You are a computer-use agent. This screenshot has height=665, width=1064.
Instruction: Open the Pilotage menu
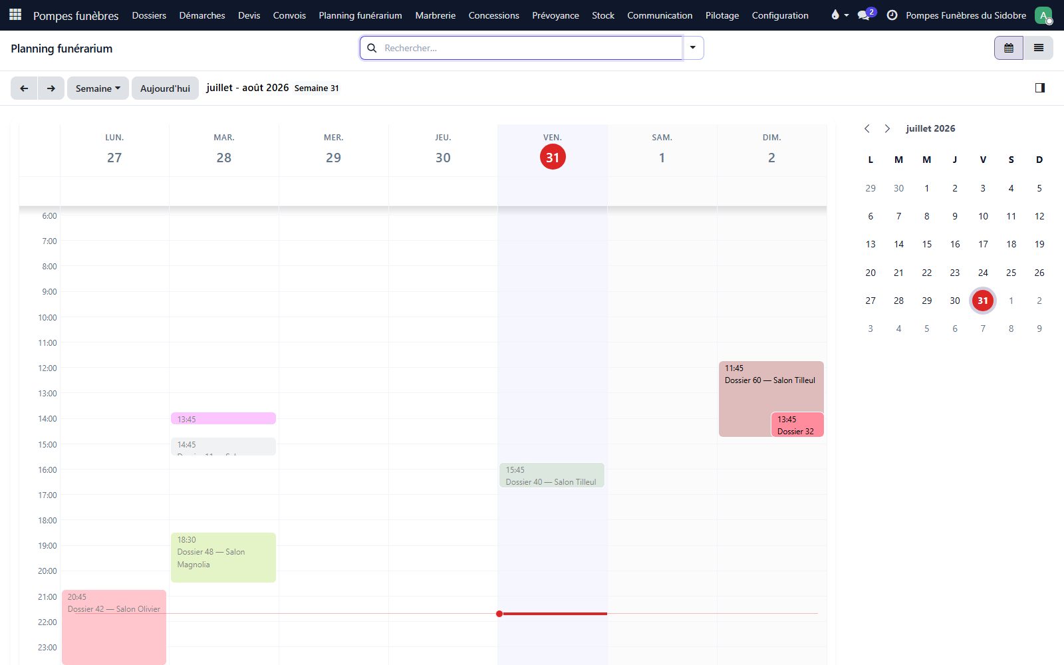pyautogui.click(x=722, y=15)
